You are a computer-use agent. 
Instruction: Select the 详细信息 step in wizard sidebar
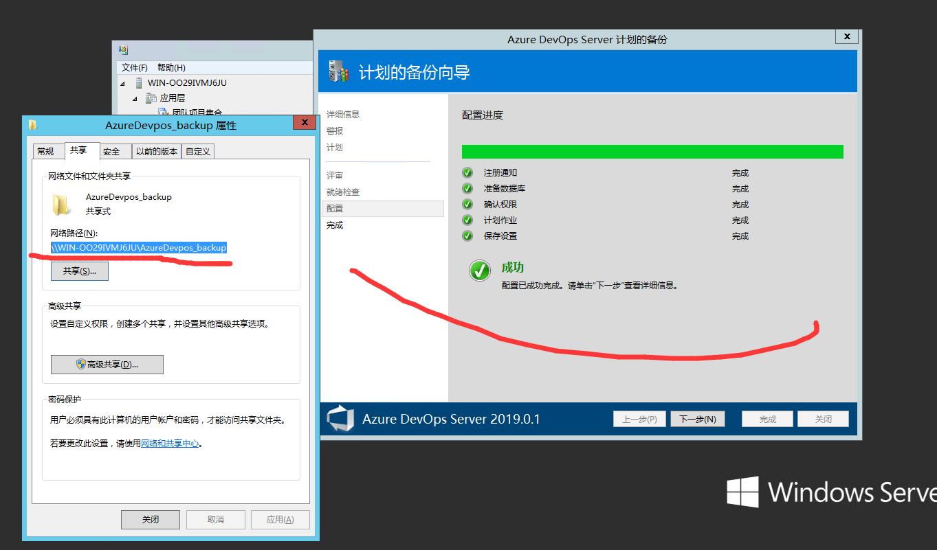click(343, 114)
